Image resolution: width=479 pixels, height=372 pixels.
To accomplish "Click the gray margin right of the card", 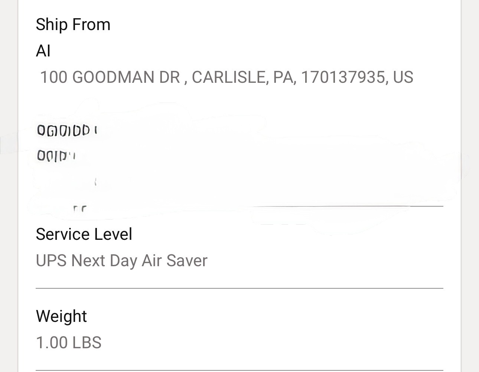I will (x=470, y=260).
